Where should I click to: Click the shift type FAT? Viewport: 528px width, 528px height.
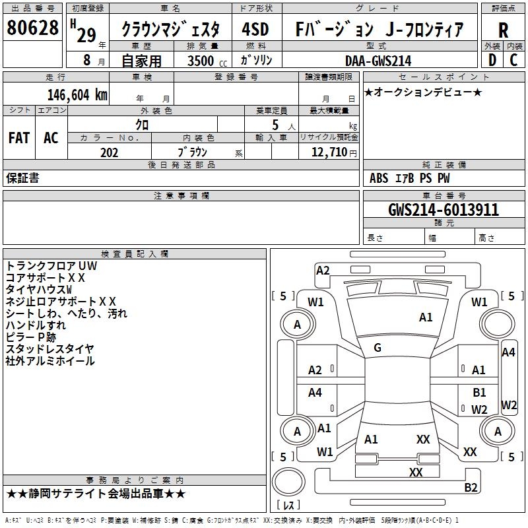19,138
